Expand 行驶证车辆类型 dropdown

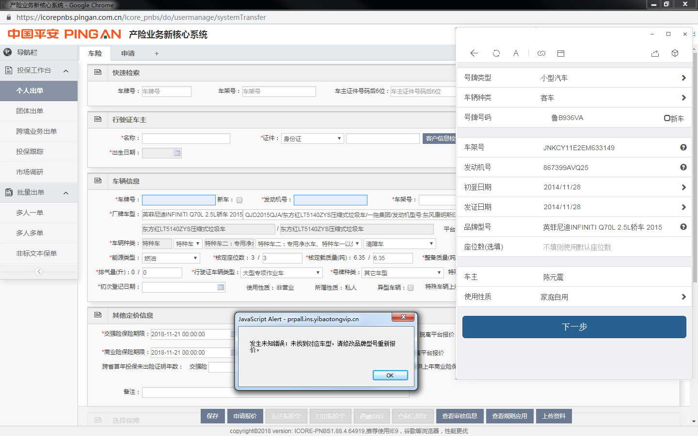point(281,273)
